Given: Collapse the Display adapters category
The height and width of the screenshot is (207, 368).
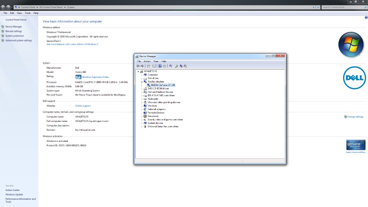Looking at the screenshot, I should point(142,82).
